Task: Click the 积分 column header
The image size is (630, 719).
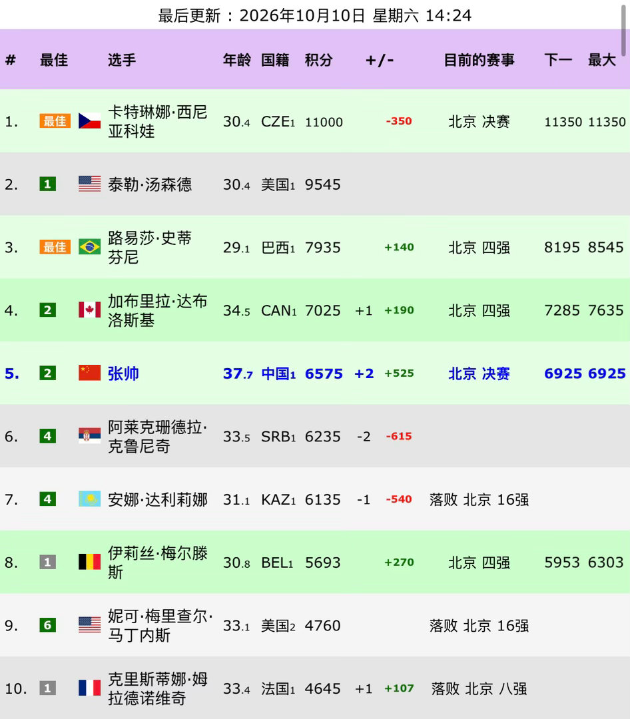Action: (x=319, y=60)
